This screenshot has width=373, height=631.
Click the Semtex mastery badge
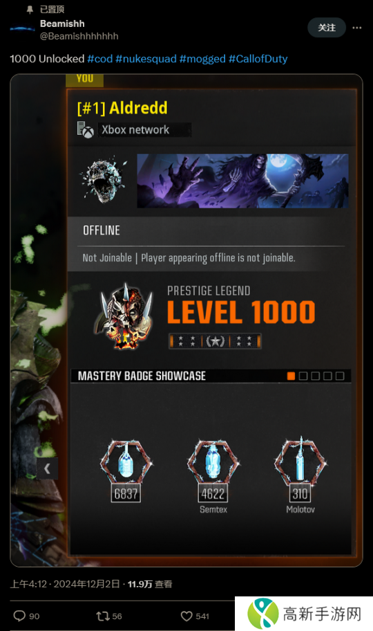[x=213, y=461]
